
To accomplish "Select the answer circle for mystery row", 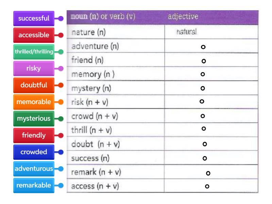I will click(x=203, y=88).
